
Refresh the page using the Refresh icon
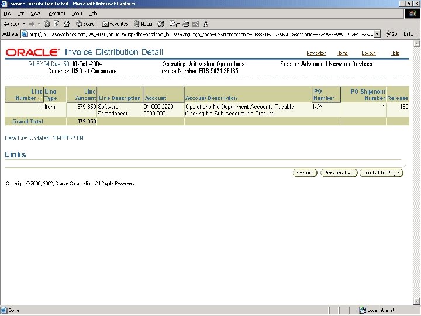tap(57, 24)
